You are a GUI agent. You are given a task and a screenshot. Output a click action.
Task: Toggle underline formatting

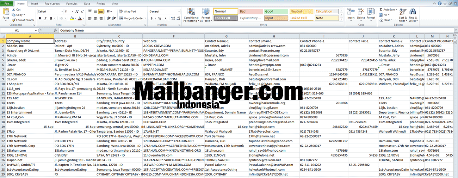point(50,18)
